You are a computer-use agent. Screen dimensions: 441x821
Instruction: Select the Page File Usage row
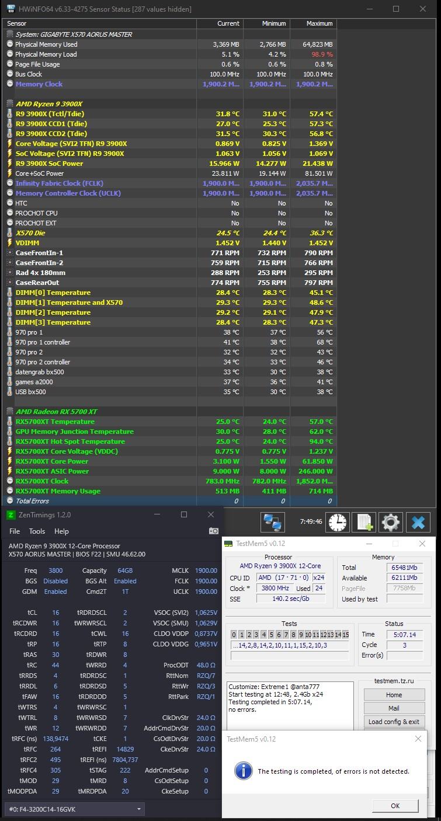pyautogui.click(x=169, y=64)
